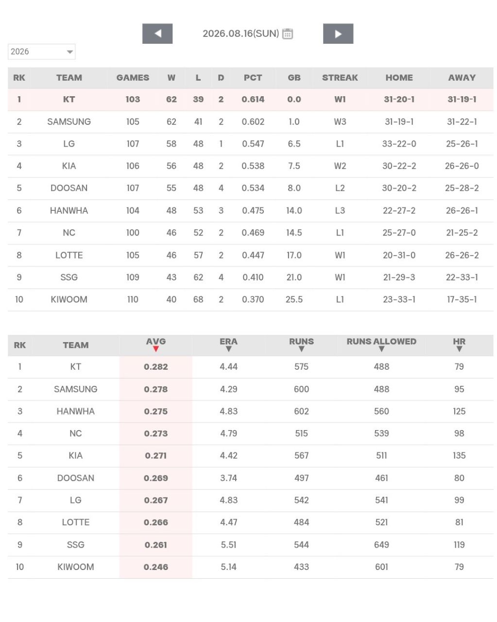This screenshot has height=622, width=497.
Task: Sort team stats by HR arrow
Action: tap(459, 349)
